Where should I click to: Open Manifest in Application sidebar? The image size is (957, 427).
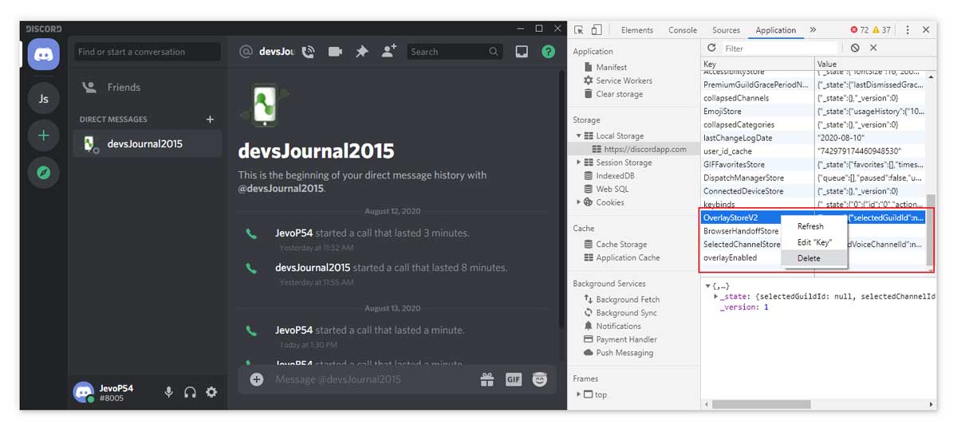612,68
